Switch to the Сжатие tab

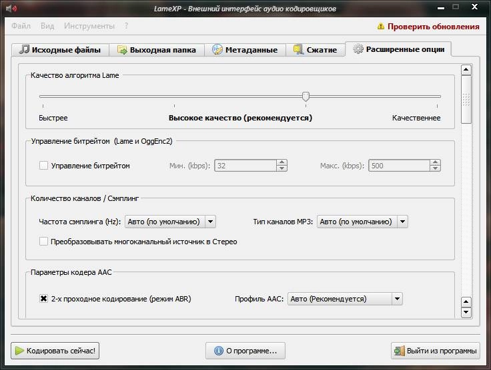pos(316,50)
